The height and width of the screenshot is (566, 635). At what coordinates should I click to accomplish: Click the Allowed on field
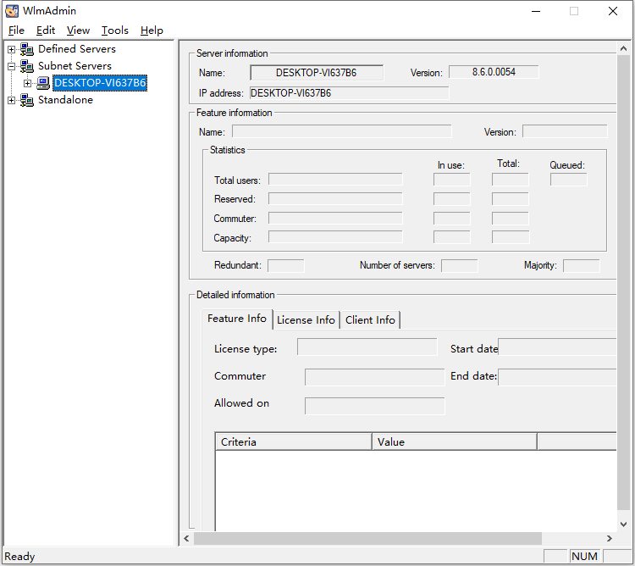pyautogui.click(x=374, y=406)
